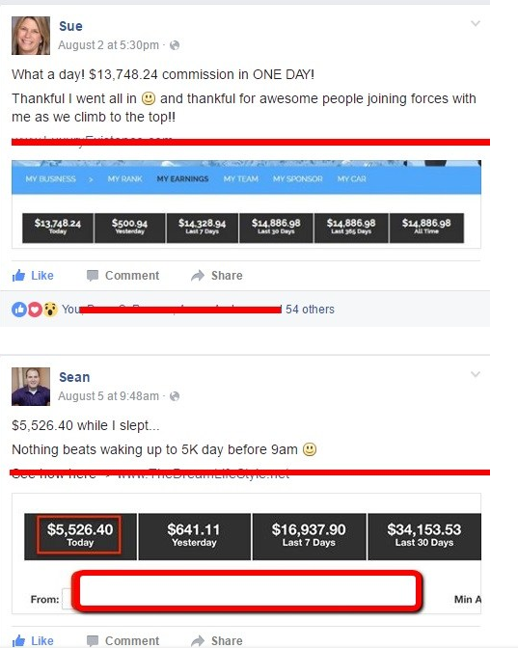The width and height of the screenshot is (518, 648).
Task: Click Sean's profile picture thumbnail
Action: pyautogui.click(x=31, y=387)
